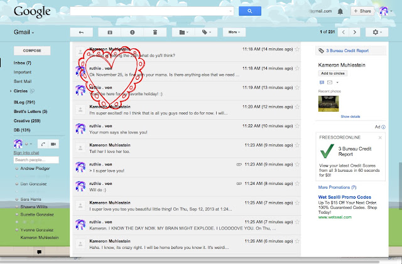Star the 11:23 AM Kameron message
Image resolution: width=402 pixels, height=264 pixels.
pyautogui.click(x=297, y=145)
